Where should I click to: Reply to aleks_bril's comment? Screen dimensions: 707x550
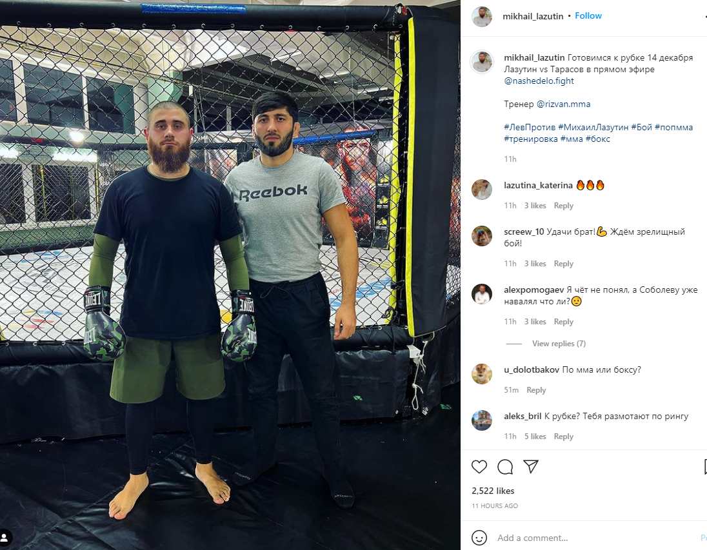[x=563, y=437]
